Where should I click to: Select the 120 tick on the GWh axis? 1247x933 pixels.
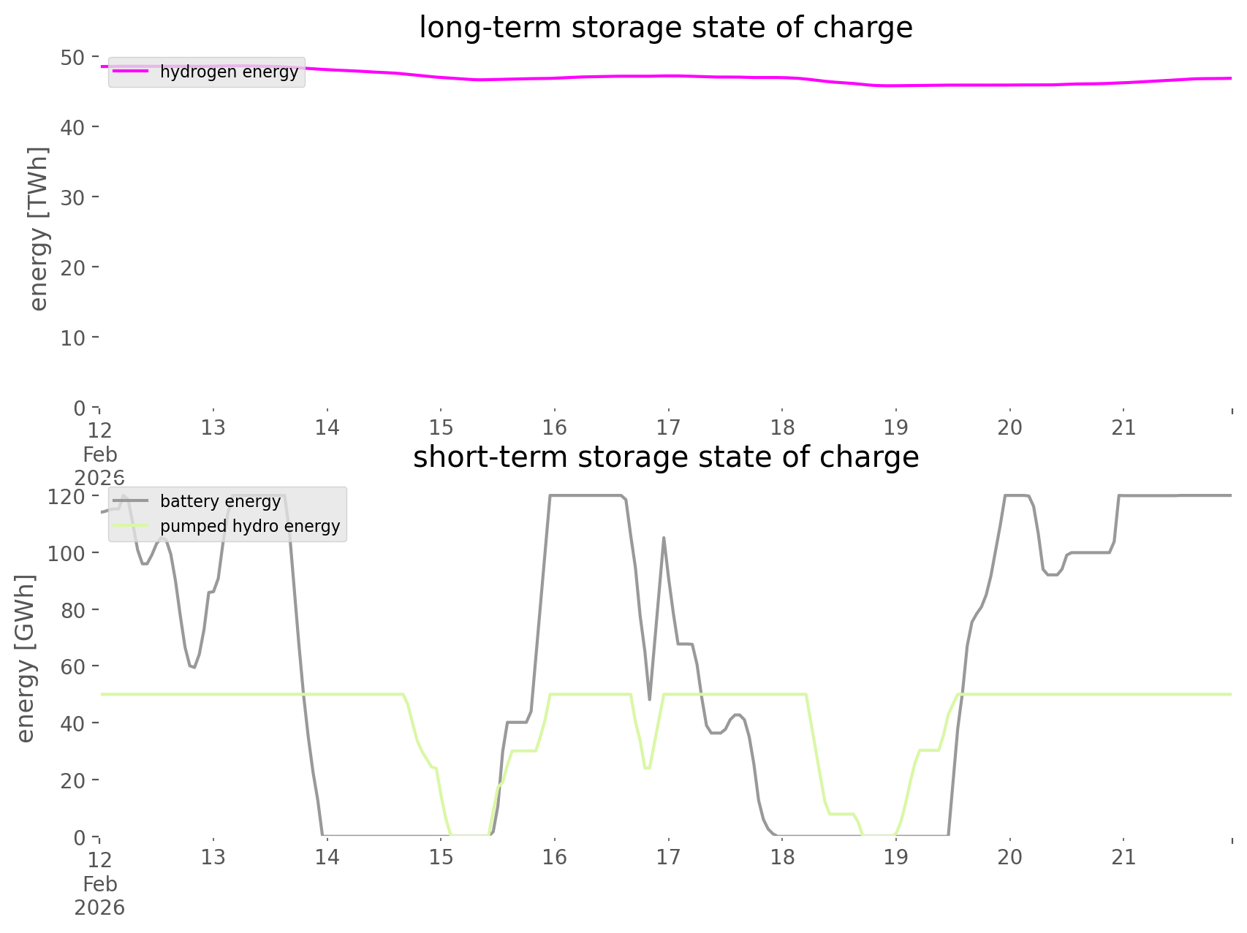click(x=67, y=497)
